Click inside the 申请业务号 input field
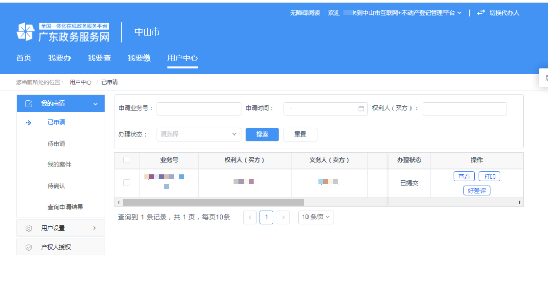This screenshot has width=548, height=304. pyautogui.click(x=198, y=109)
